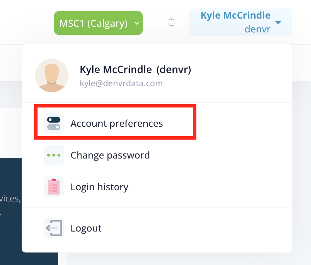Screen dimensions: 311x265
Task: Open Login history from the user menu
Action: point(99,187)
